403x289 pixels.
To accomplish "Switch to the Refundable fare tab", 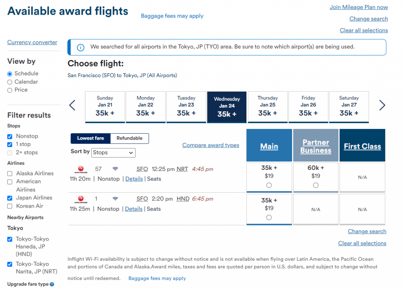I will [x=129, y=138].
